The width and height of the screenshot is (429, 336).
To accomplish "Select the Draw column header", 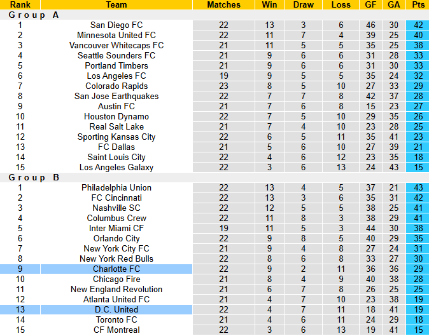I will pos(304,4).
